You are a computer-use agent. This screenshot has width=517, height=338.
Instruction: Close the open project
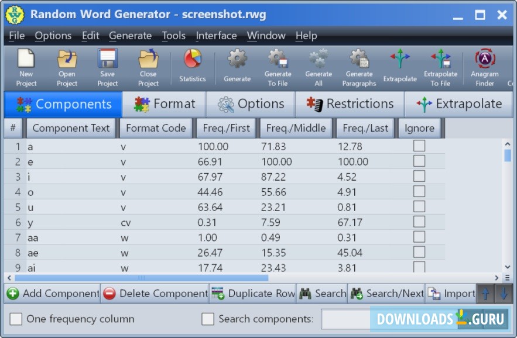tap(148, 64)
